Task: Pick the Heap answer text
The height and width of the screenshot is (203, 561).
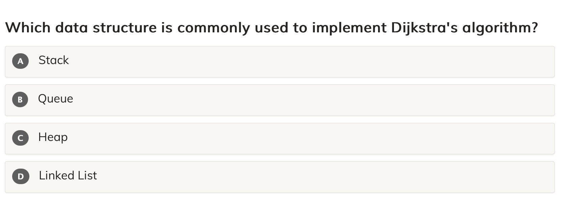Action: (53, 137)
